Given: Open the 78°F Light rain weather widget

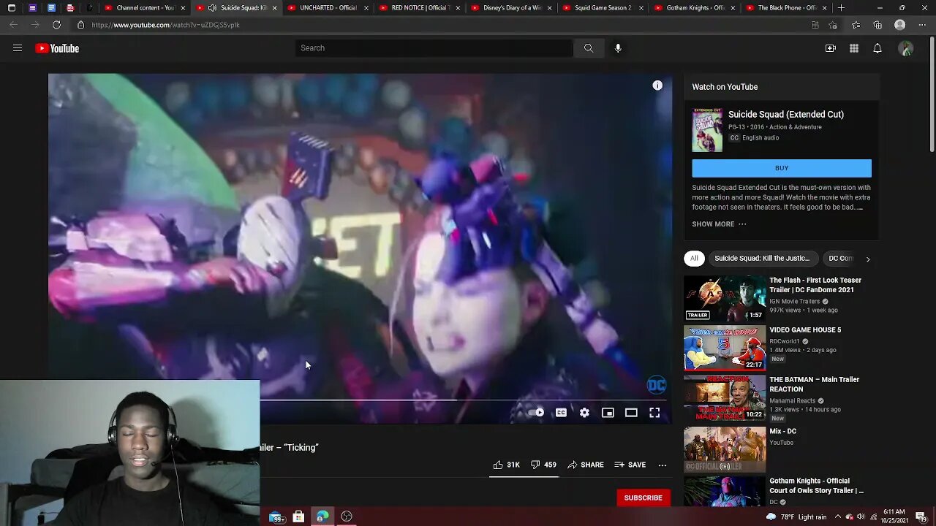Looking at the screenshot, I should coord(796,517).
